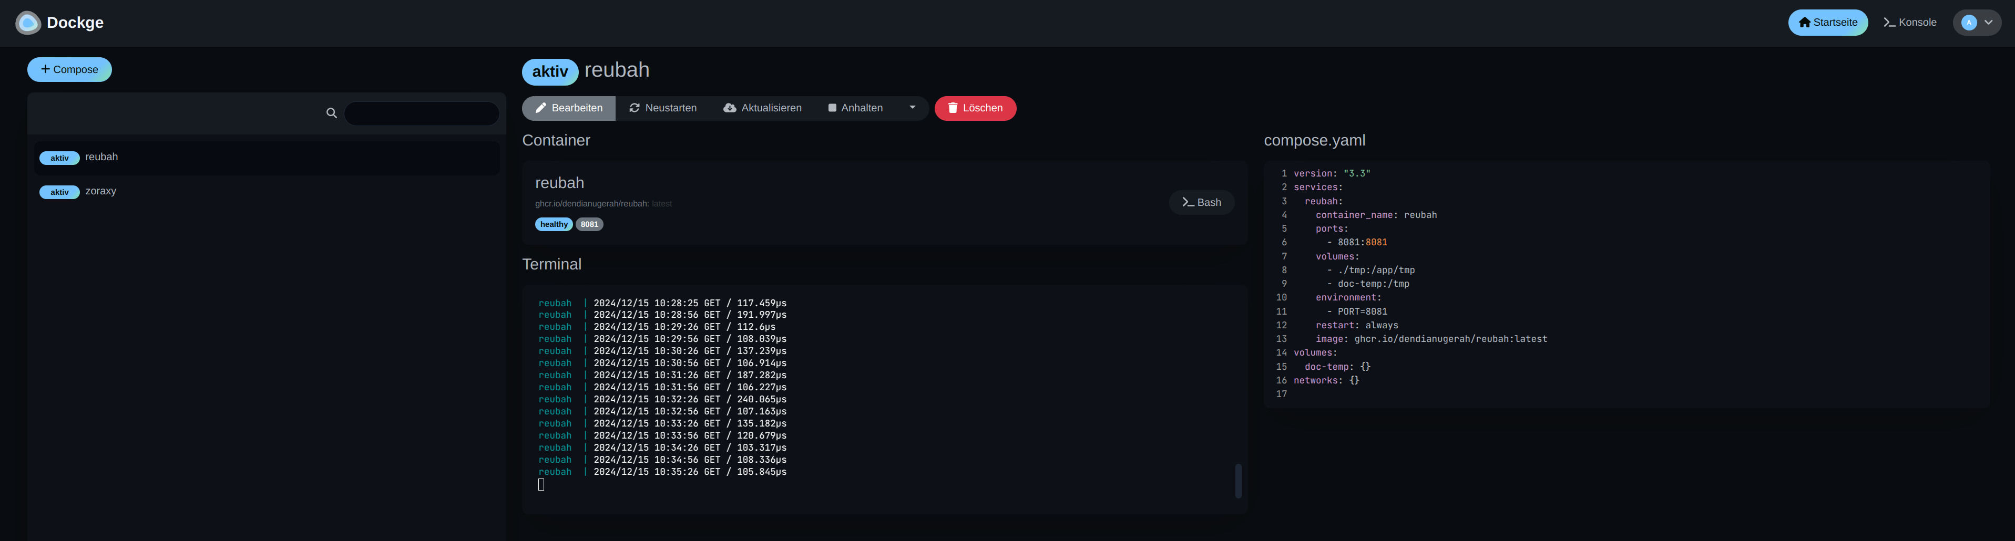
Task: Delete the stack with Löschen
Action: [x=975, y=108]
